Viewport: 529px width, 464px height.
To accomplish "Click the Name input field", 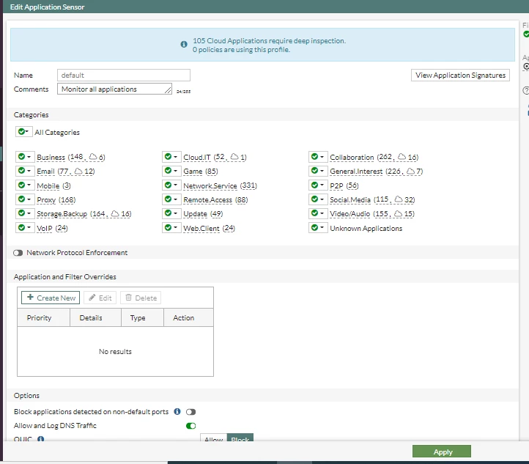I will (x=124, y=76).
